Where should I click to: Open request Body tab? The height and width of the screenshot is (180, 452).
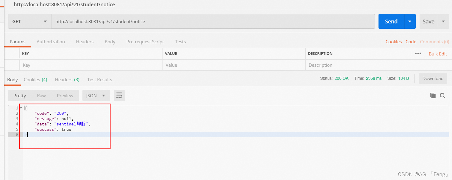click(110, 42)
